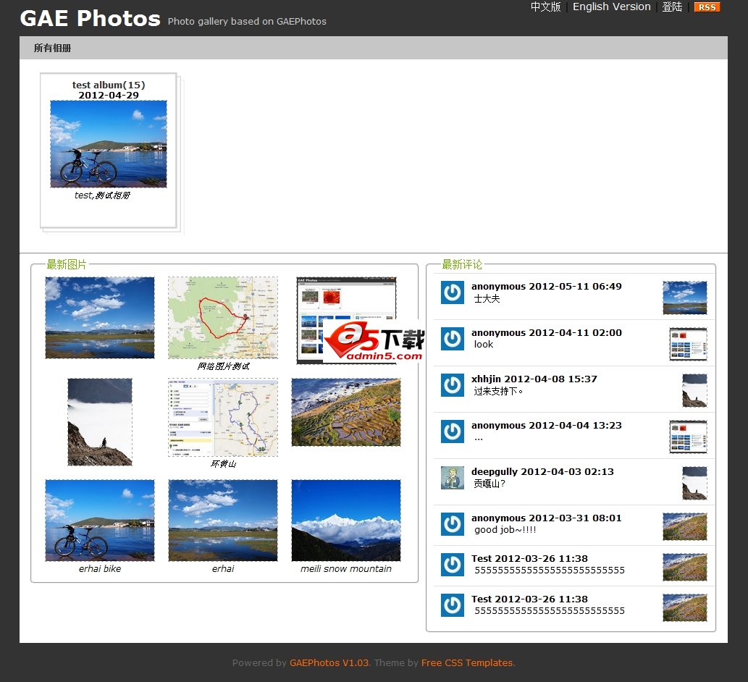This screenshot has height=682, width=748.
Task: Open the 环贡山 route map thumbnail
Action: [x=223, y=418]
